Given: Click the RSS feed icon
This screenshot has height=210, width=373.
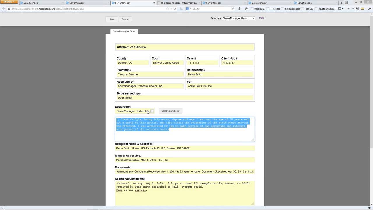Looking at the screenshot, I should pyautogui.click(x=181, y=9).
